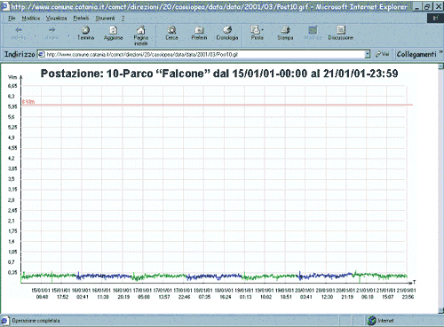Screen dimensions: 444x327
Task: Expand the address bar dropdown arrow
Action: pyautogui.click(x=368, y=54)
